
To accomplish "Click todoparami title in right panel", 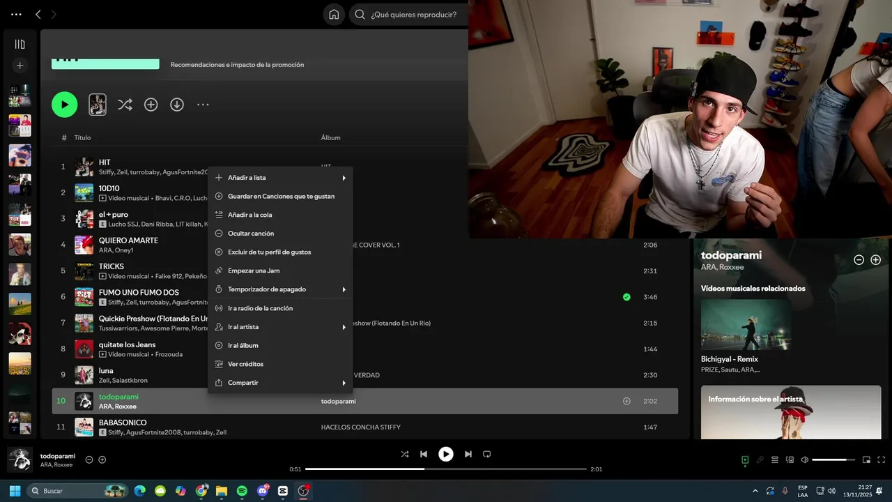I will click(x=731, y=255).
